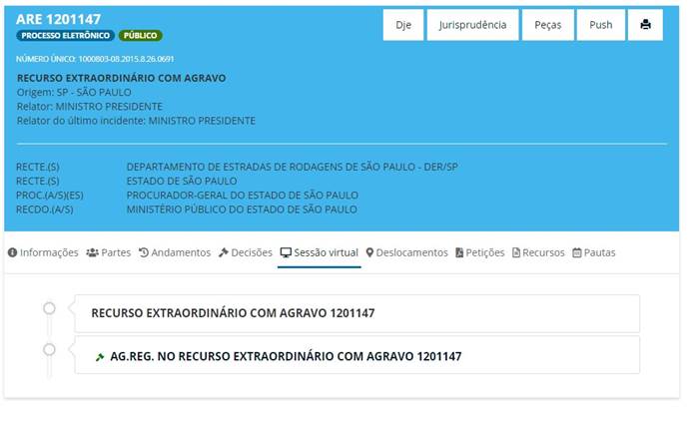
Task: Switch to the Partes tab
Action: [108, 253]
